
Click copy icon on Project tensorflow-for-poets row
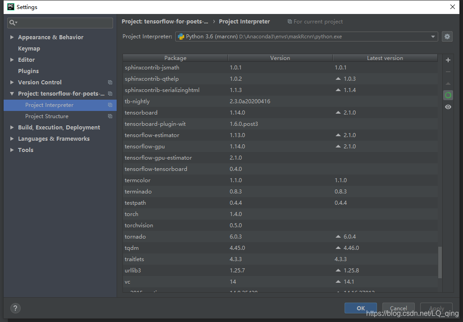(x=110, y=94)
